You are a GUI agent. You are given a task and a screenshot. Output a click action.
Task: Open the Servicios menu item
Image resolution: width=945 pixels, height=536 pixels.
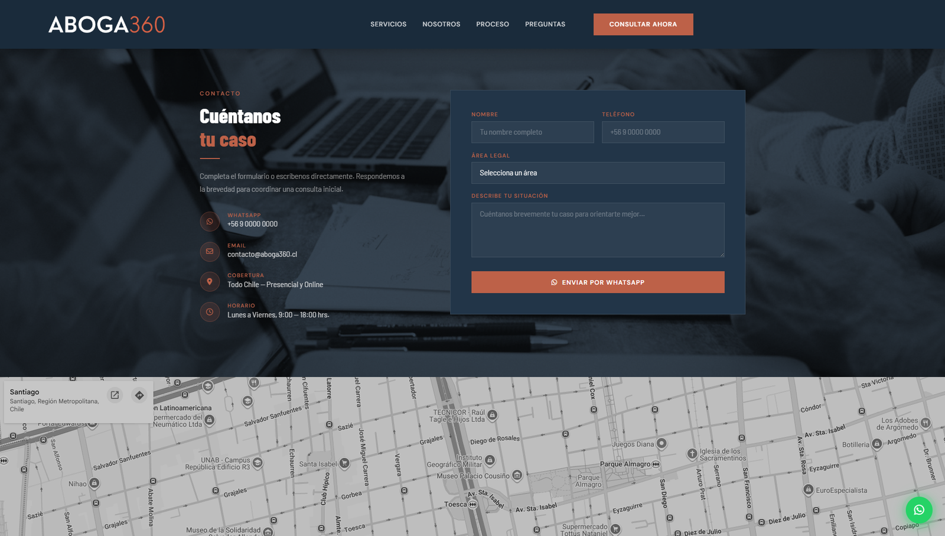coord(388,24)
